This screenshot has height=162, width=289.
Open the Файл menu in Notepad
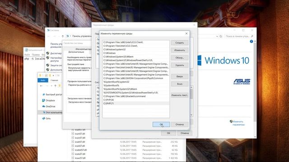tap(27, 55)
